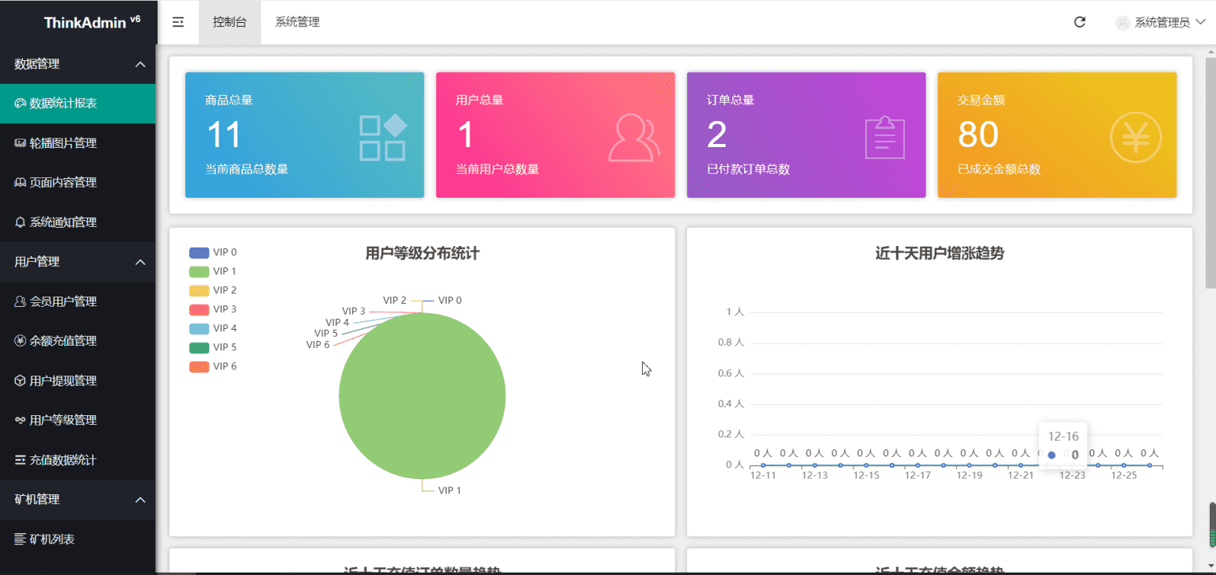This screenshot has width=1216, height=575.
Task: Click the 交易金额 yen coin icon
Action: pyautogui.click(x=1135, y=138)
